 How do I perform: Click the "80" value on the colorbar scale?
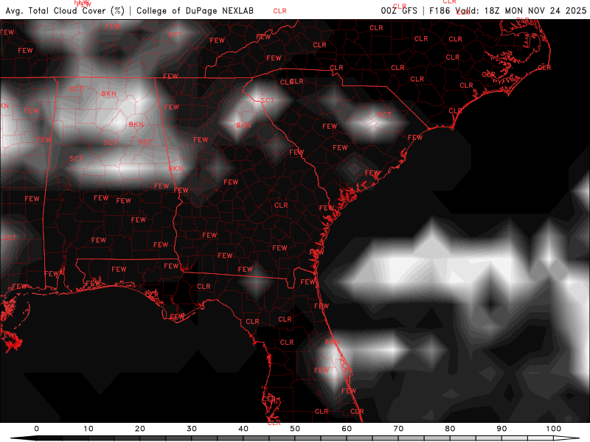(450, 429)
